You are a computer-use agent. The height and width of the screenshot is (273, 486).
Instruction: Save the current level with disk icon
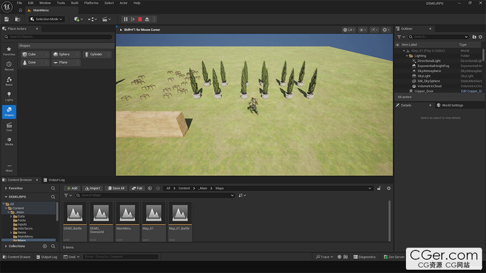point(7,19)
